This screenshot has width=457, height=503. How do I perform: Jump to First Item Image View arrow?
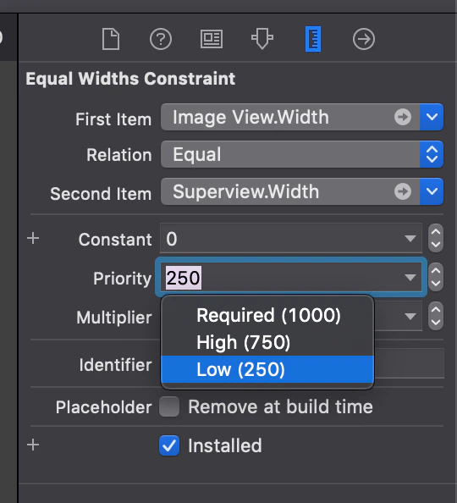click(x=403, y=117)
